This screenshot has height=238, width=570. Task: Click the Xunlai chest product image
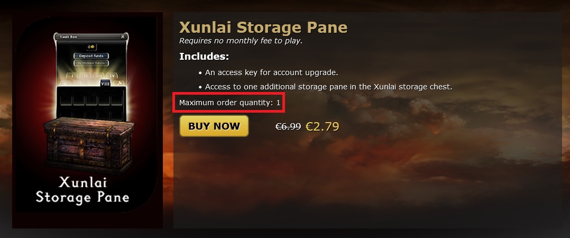(87, 121)
